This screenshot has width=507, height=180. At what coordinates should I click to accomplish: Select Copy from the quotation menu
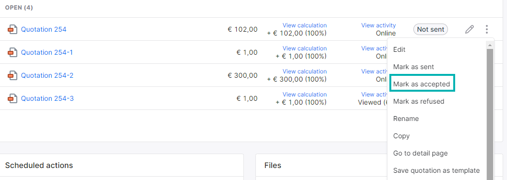click(401, 136)
